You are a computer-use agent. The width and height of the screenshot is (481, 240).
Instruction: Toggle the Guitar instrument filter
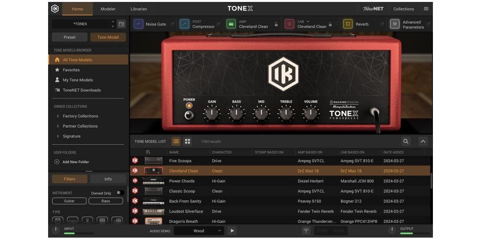click(69, 201)
